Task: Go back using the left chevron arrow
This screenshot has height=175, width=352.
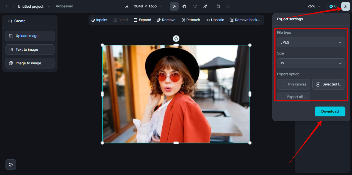Action: pos(7,6)
